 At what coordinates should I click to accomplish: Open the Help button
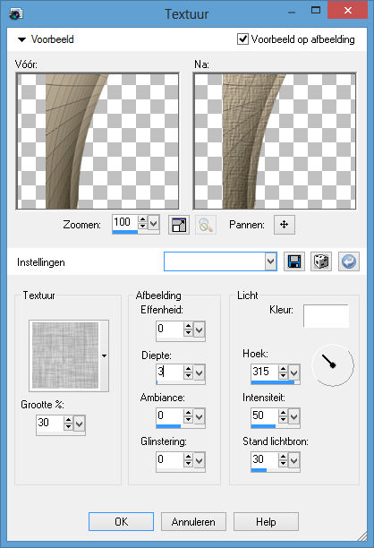click(x=266, y=522)
